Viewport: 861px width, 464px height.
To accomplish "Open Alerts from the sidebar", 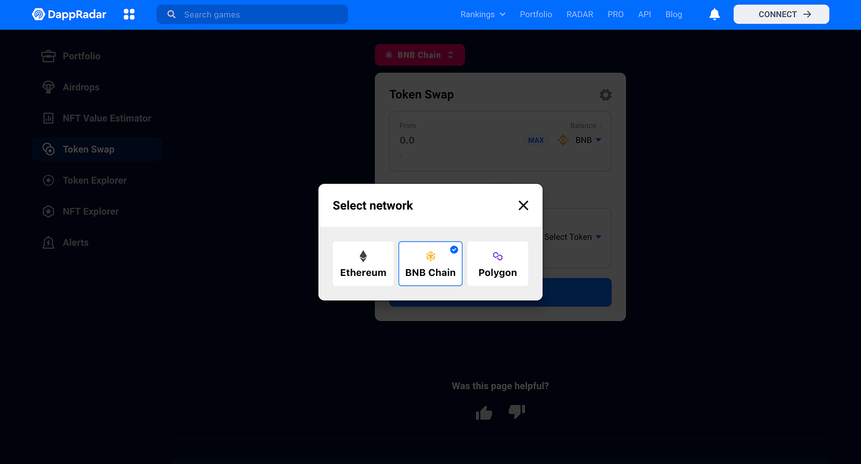I will (76, 243).
